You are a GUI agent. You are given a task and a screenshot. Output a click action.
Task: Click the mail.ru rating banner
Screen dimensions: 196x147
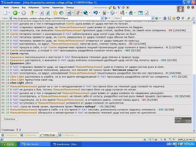[x=183, y=120]
